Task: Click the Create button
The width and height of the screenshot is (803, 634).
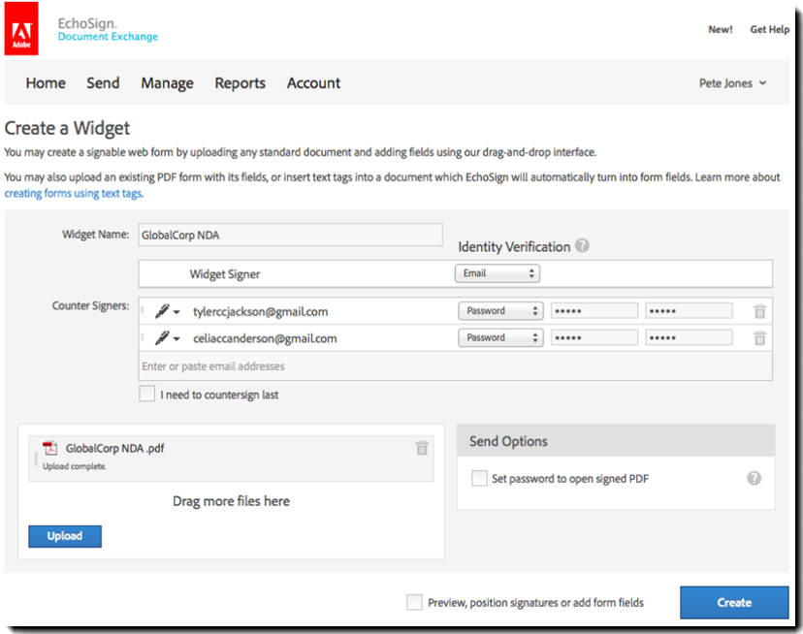Action: coord(734,602)
